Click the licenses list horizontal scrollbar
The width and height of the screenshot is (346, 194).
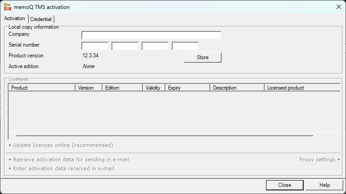click(x=164, y=136)
